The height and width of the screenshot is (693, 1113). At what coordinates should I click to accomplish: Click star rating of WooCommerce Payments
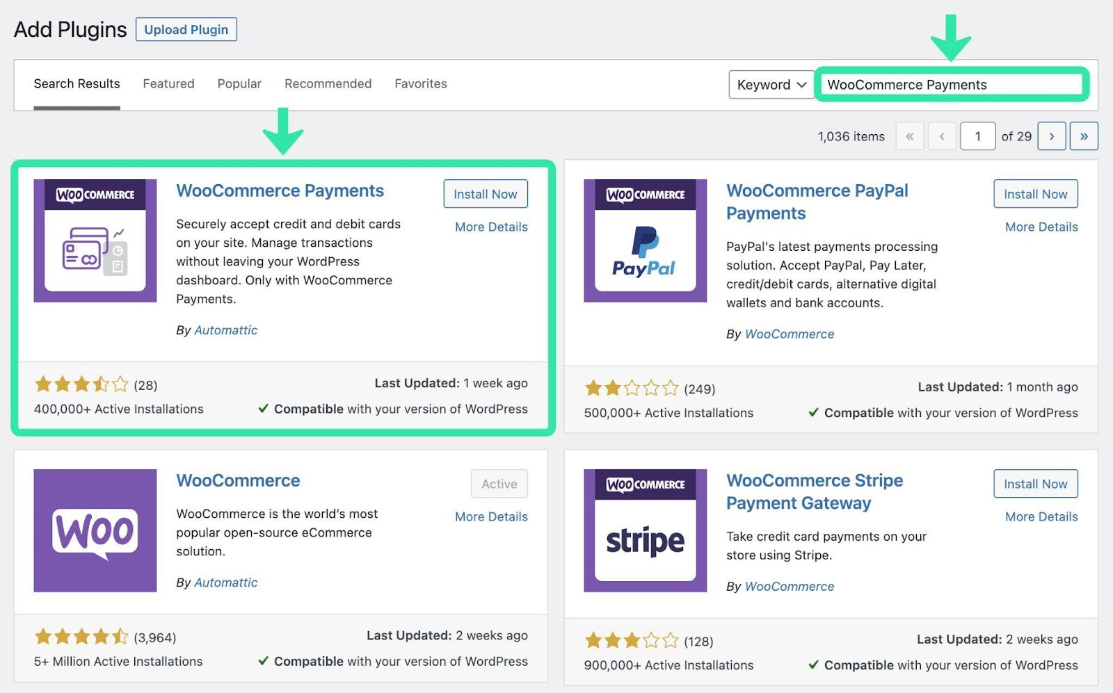click(82, 384)
